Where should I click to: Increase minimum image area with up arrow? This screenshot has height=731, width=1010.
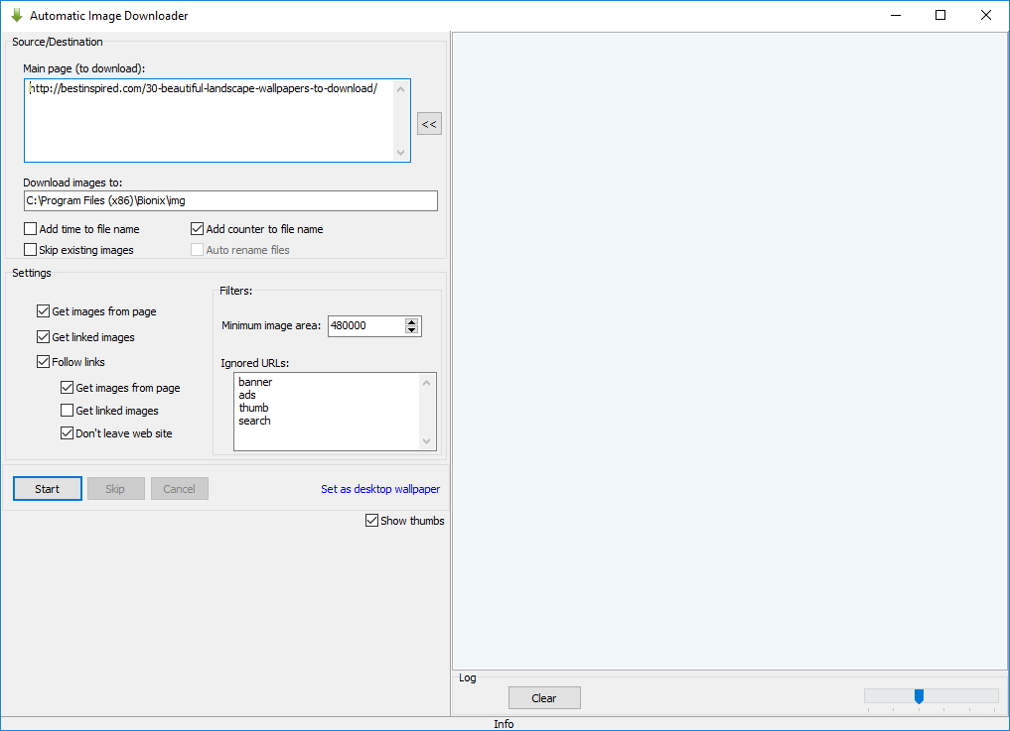pyautogui.click(x=412, y=321)
